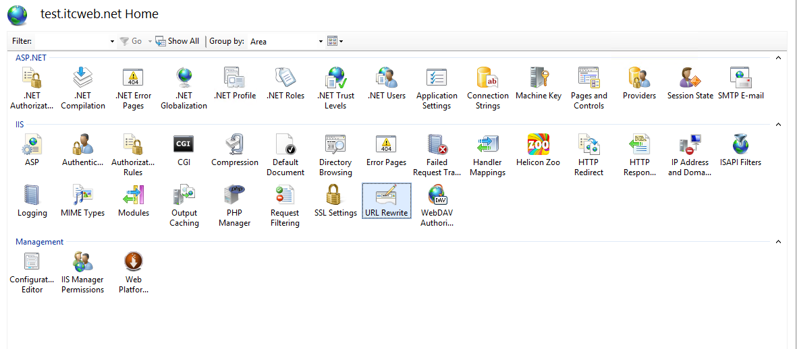Open Failed Request Tracing Rules
797x349 pixels.
437,156
